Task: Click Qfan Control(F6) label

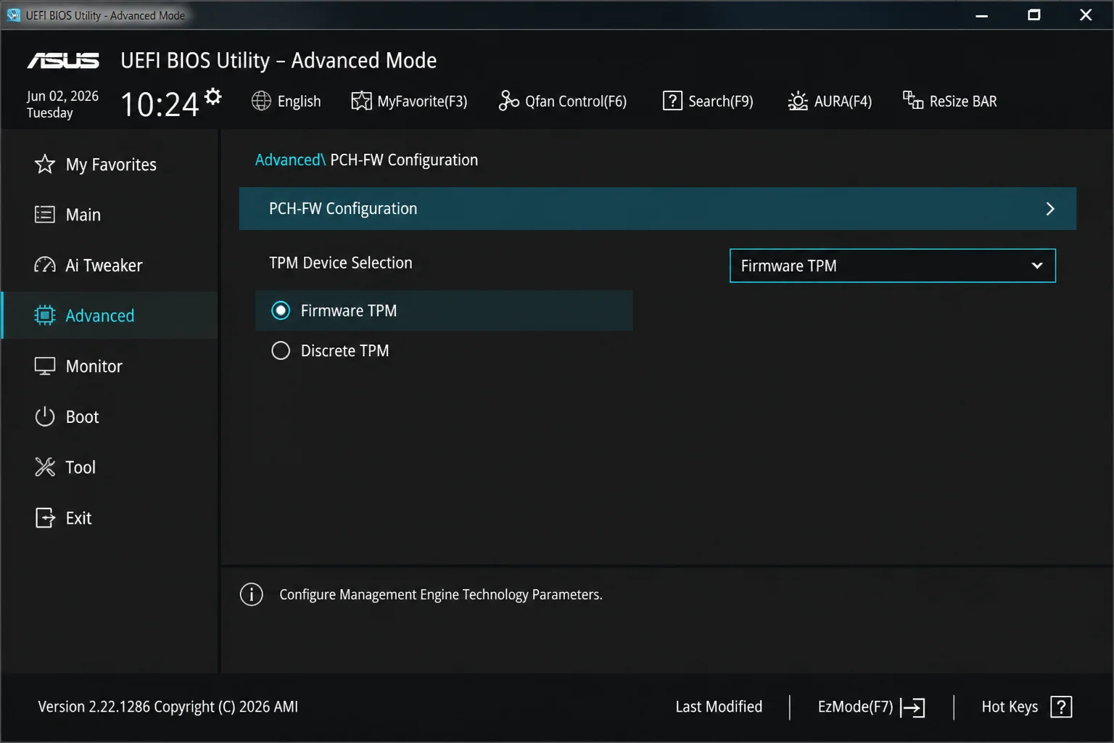Action: click(576, 102)
